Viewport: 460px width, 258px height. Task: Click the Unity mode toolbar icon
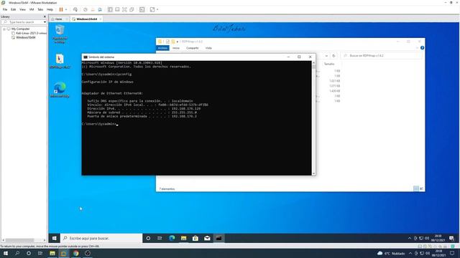[x=132, y=9]
